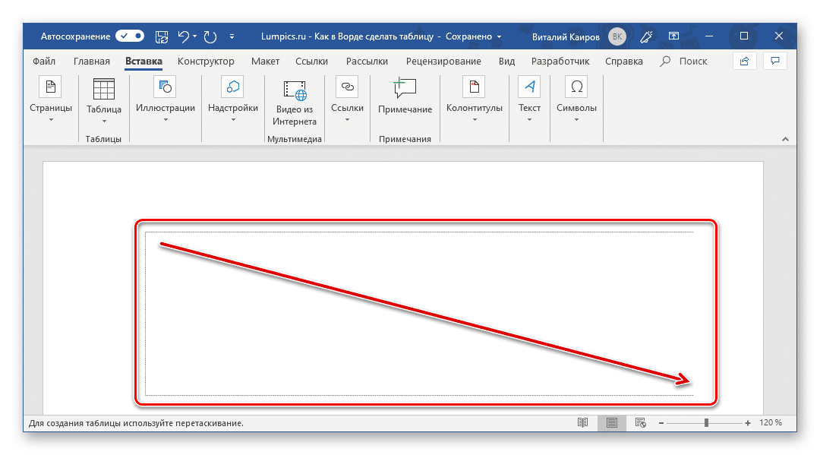Click the zoom slider handle
This screenshot has width=820, height=455.
click(706, 422)
